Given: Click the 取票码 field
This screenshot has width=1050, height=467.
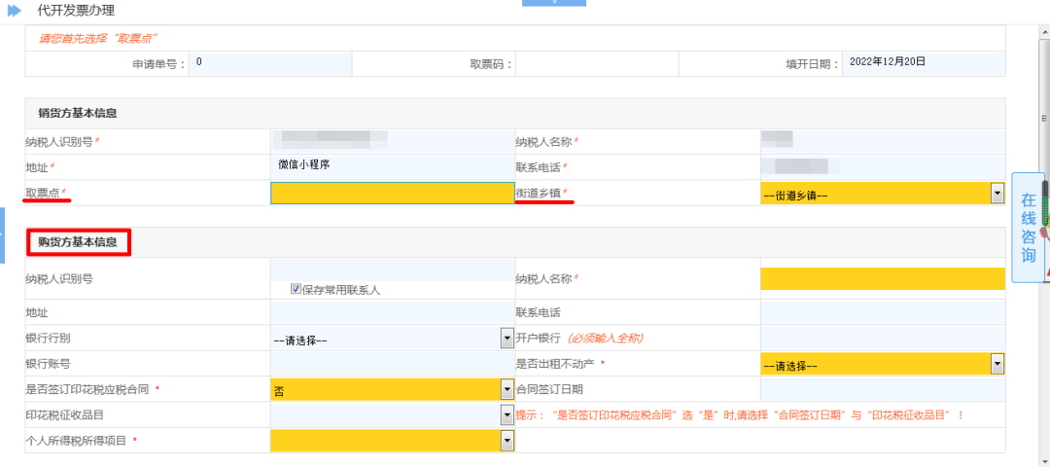Looking at the screenshot, I should point(596,63).
